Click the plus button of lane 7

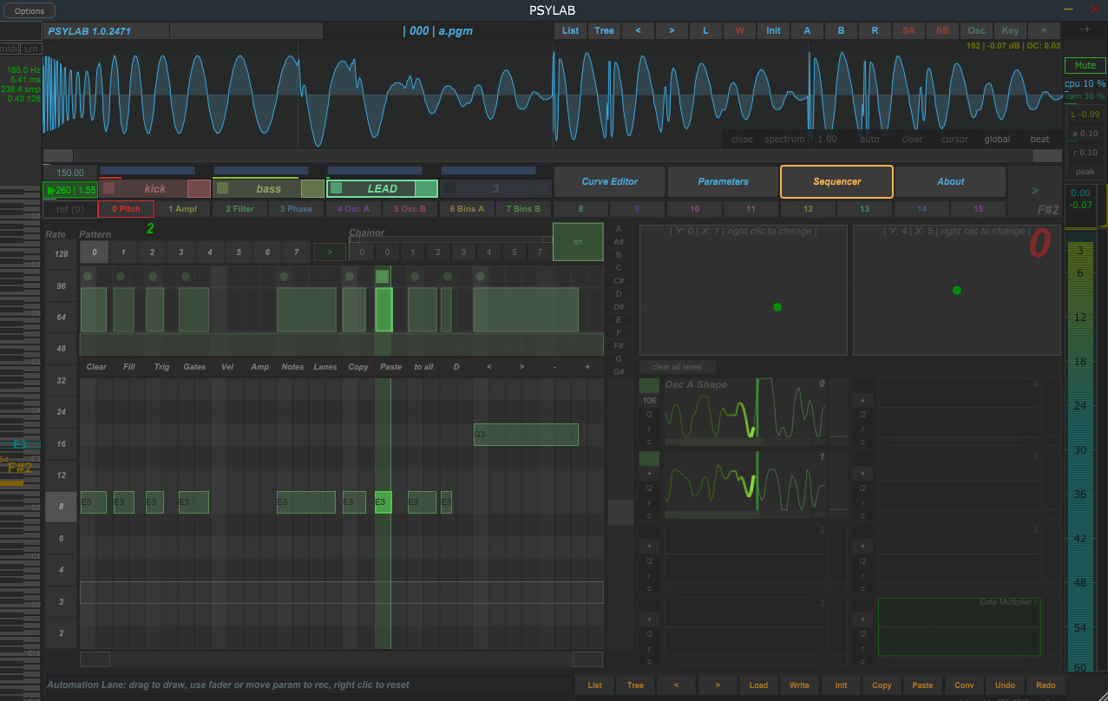[862, 619]
